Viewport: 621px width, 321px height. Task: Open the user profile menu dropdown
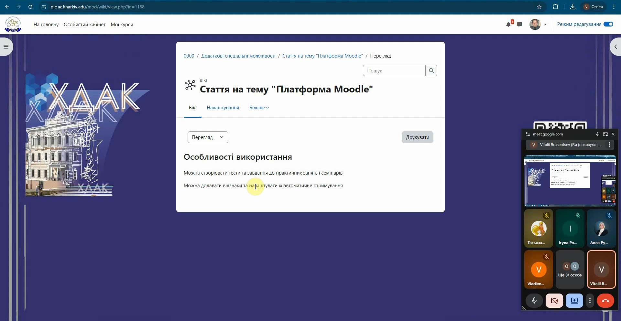pyautogui.click(x=538, y=24)
